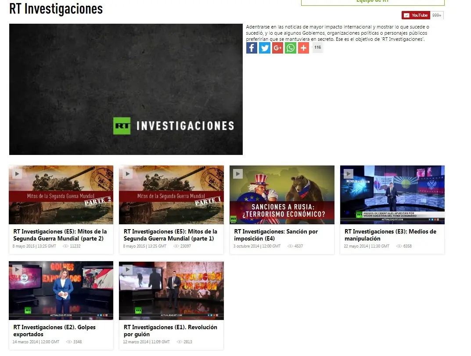Click the description paragraph starting 'Adentrarse en las noticias'
This screenshot has height=356, width=471.
point(338,33)
